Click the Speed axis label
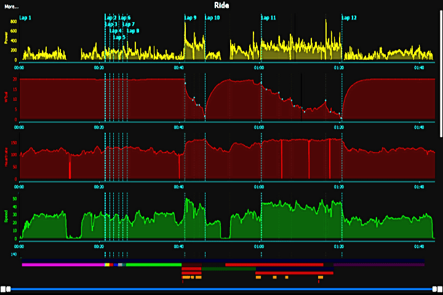 point(6,216)
